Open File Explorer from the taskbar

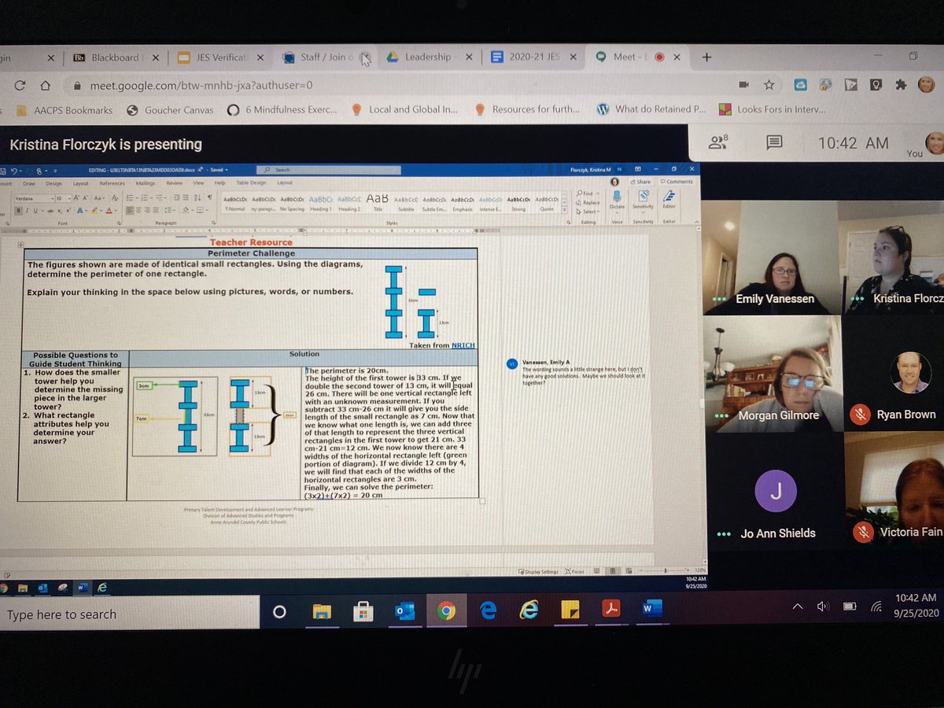[x=322, y=611]
